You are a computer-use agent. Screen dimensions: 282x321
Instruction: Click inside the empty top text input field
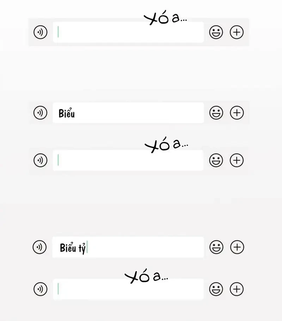click(129, 32)
